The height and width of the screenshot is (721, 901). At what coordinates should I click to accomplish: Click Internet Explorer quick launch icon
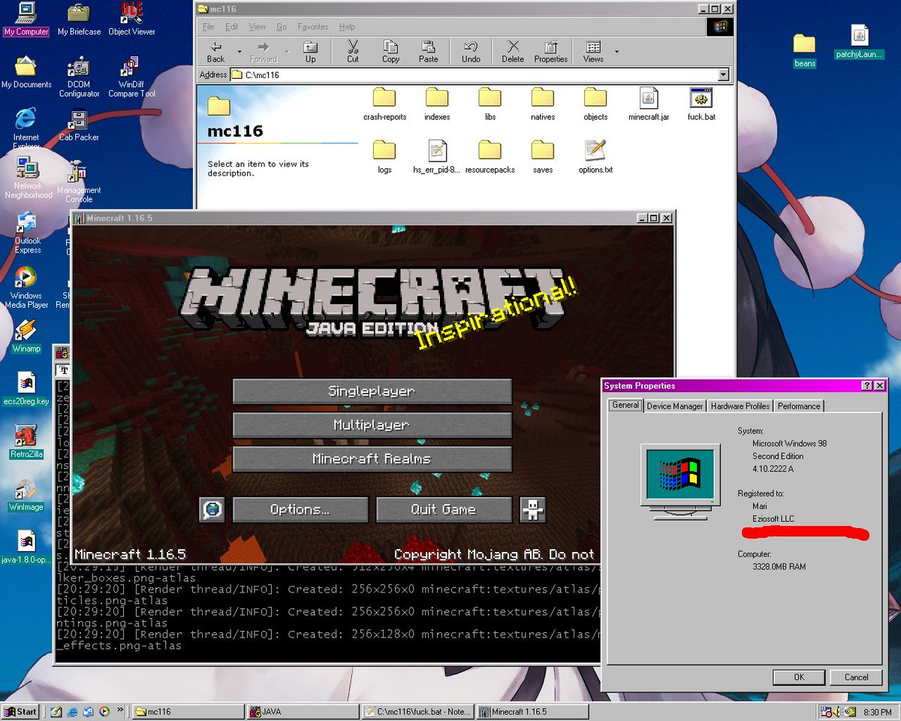72,711
